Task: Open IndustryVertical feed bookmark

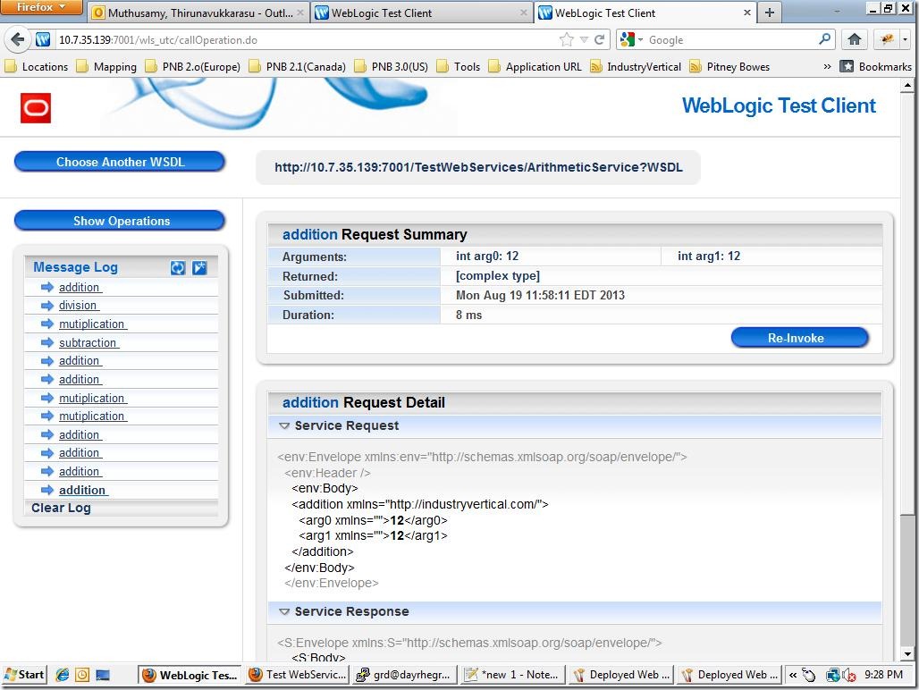Action: [636, 67]
